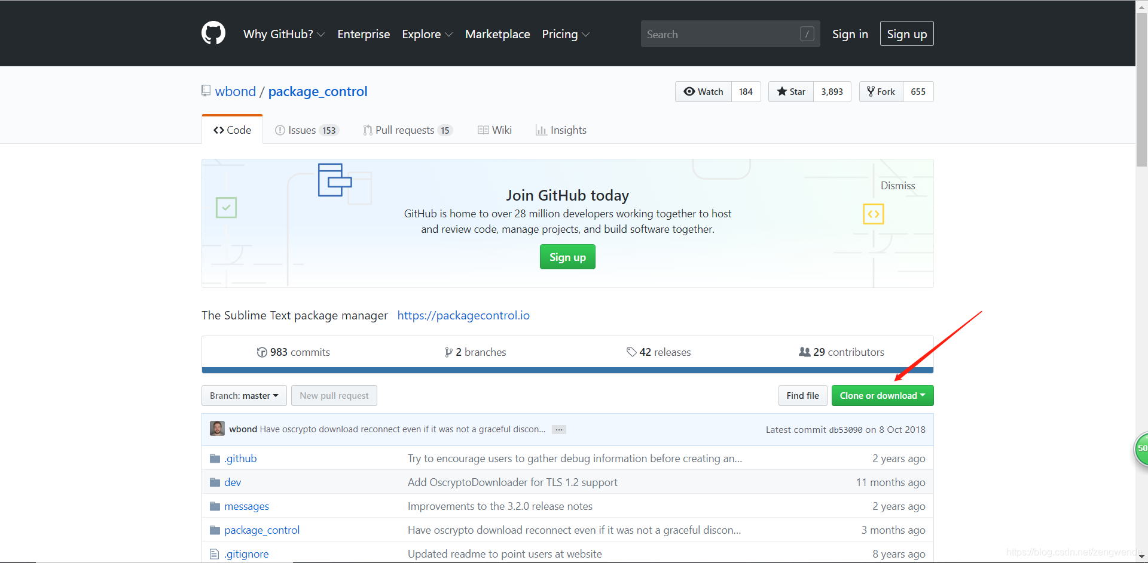Click the dev folder icon
The image size is (1148, 563).
pos(215,482)
